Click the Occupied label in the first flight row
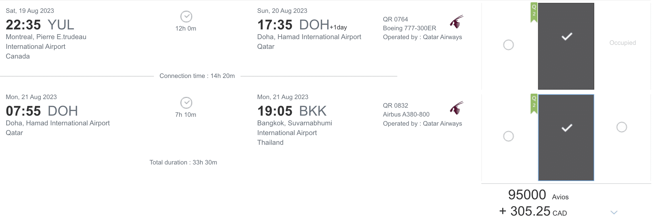The image size is (653, 221). tap(622, 43)
